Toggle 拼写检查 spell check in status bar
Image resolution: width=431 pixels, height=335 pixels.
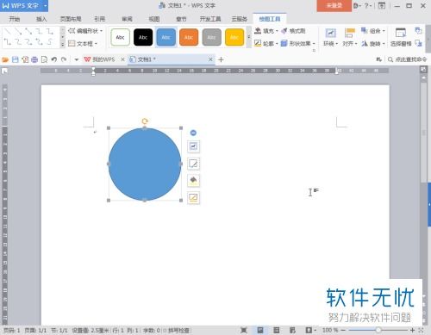pos(176,331)
